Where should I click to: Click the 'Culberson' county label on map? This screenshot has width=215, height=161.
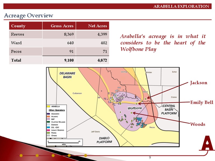(77, 93)
